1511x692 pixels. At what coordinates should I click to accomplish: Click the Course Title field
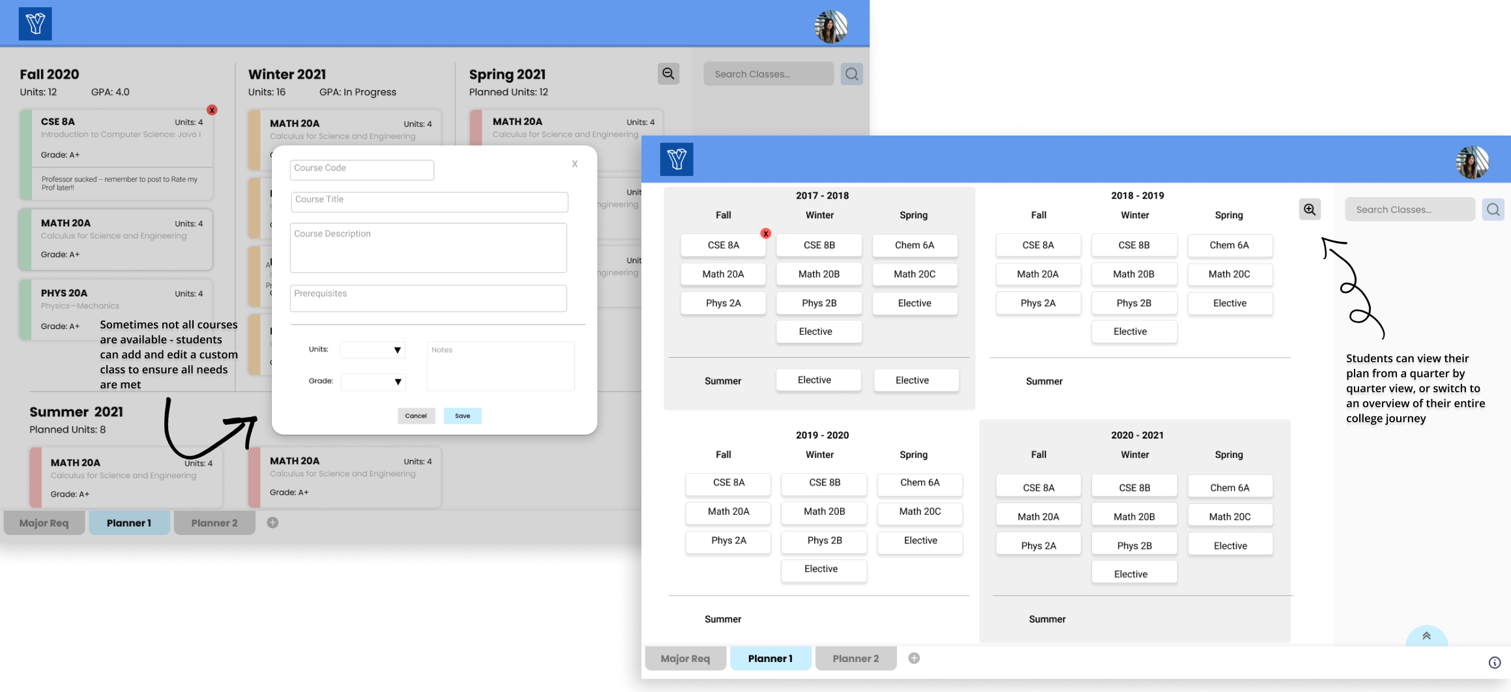pyautogui.click(x=430, y=201)
